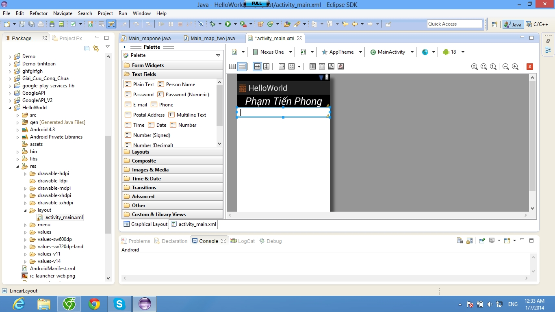Click the Multiline Text palette widget
This screenshot has height=312, width=555.
187,115
